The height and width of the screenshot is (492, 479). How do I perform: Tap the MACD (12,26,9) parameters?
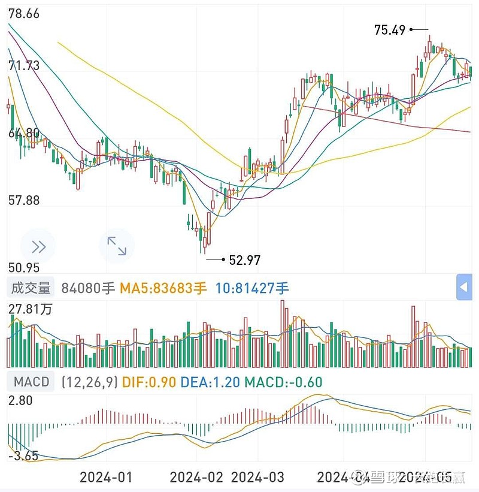pos(89,382)
